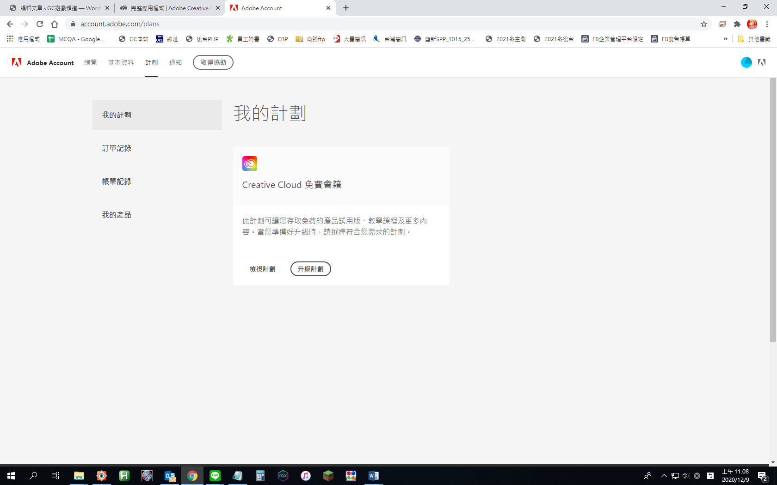This screenshot has height=485, width=777.
Task: Bookmark this page with the star icon
Action: [703, 24]
